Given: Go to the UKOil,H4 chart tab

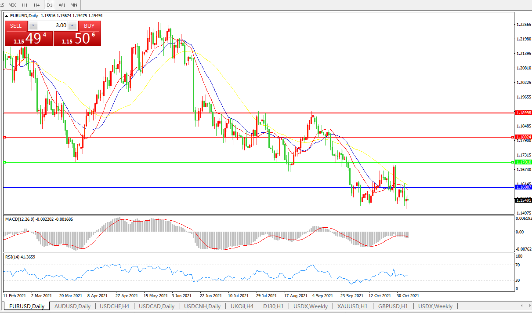Looking at the screenshot, I should point(242,306).
